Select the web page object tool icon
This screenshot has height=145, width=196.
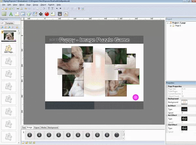click(x=53, y=14)
